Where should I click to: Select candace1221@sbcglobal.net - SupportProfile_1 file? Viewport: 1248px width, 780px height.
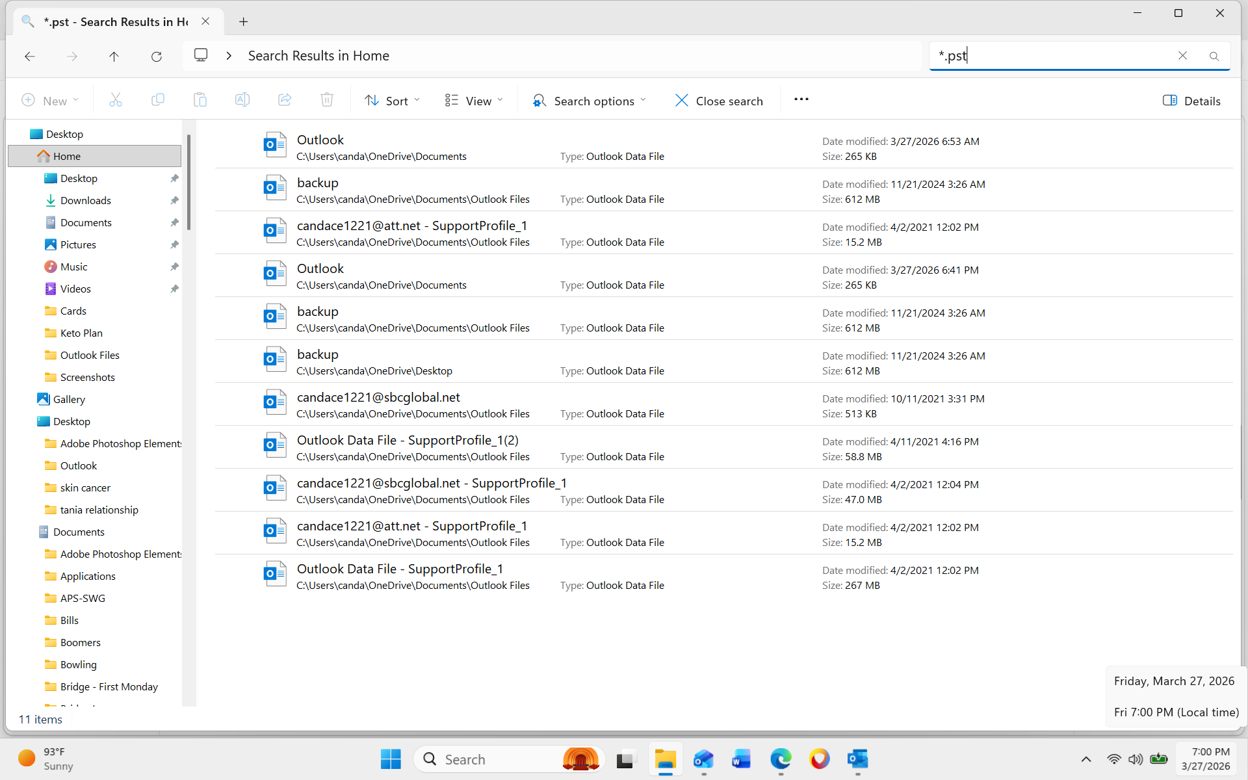click(x=723, y=490)
